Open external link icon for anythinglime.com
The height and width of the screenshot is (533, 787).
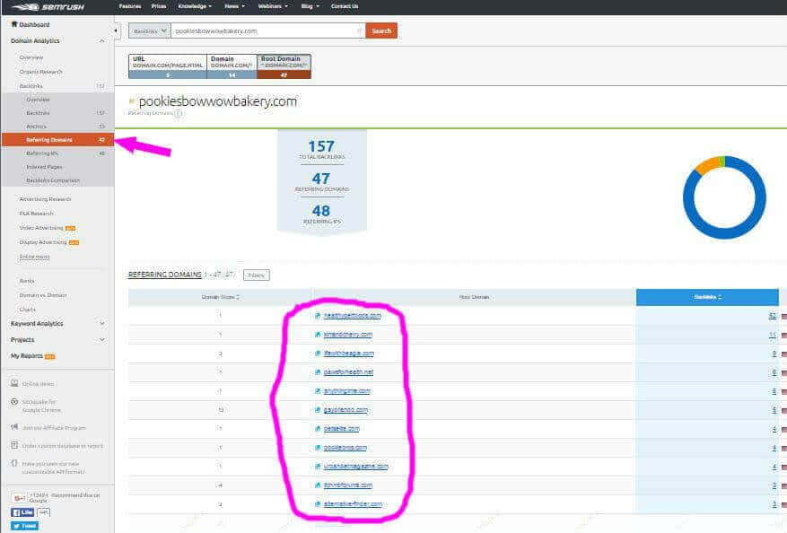click(317, 391)
